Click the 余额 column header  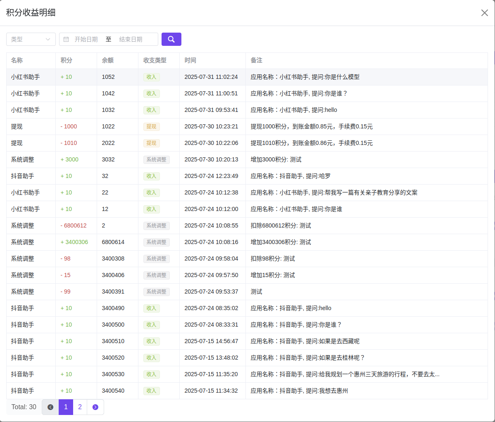[x=108, y=60]
